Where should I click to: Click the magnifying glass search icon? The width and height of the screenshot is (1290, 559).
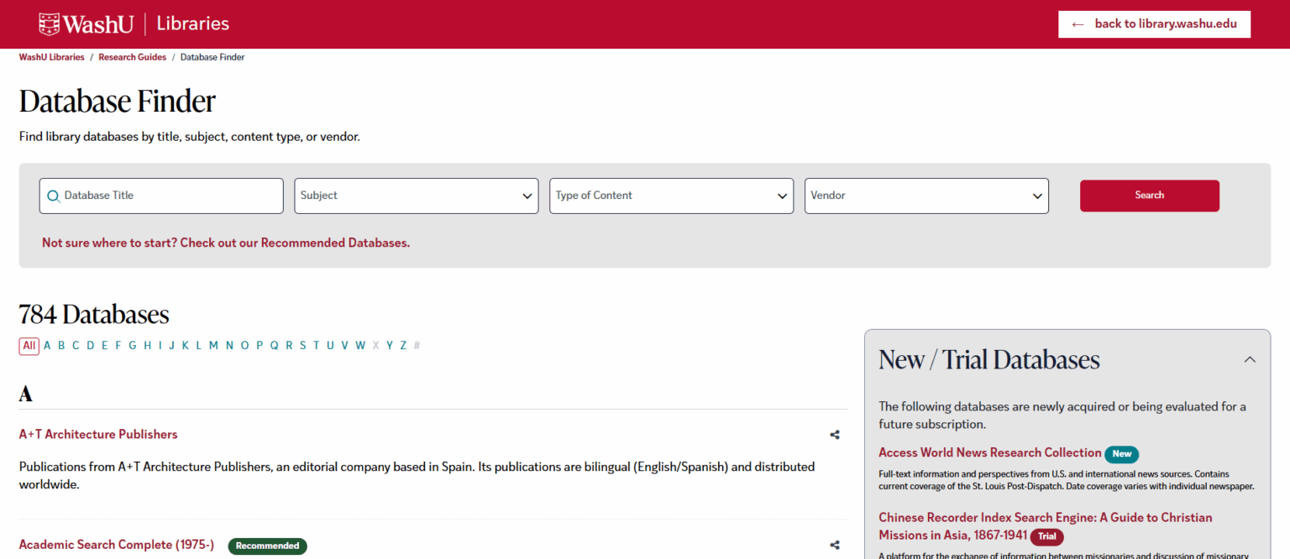pyautogui.click(x=53, y=196)
